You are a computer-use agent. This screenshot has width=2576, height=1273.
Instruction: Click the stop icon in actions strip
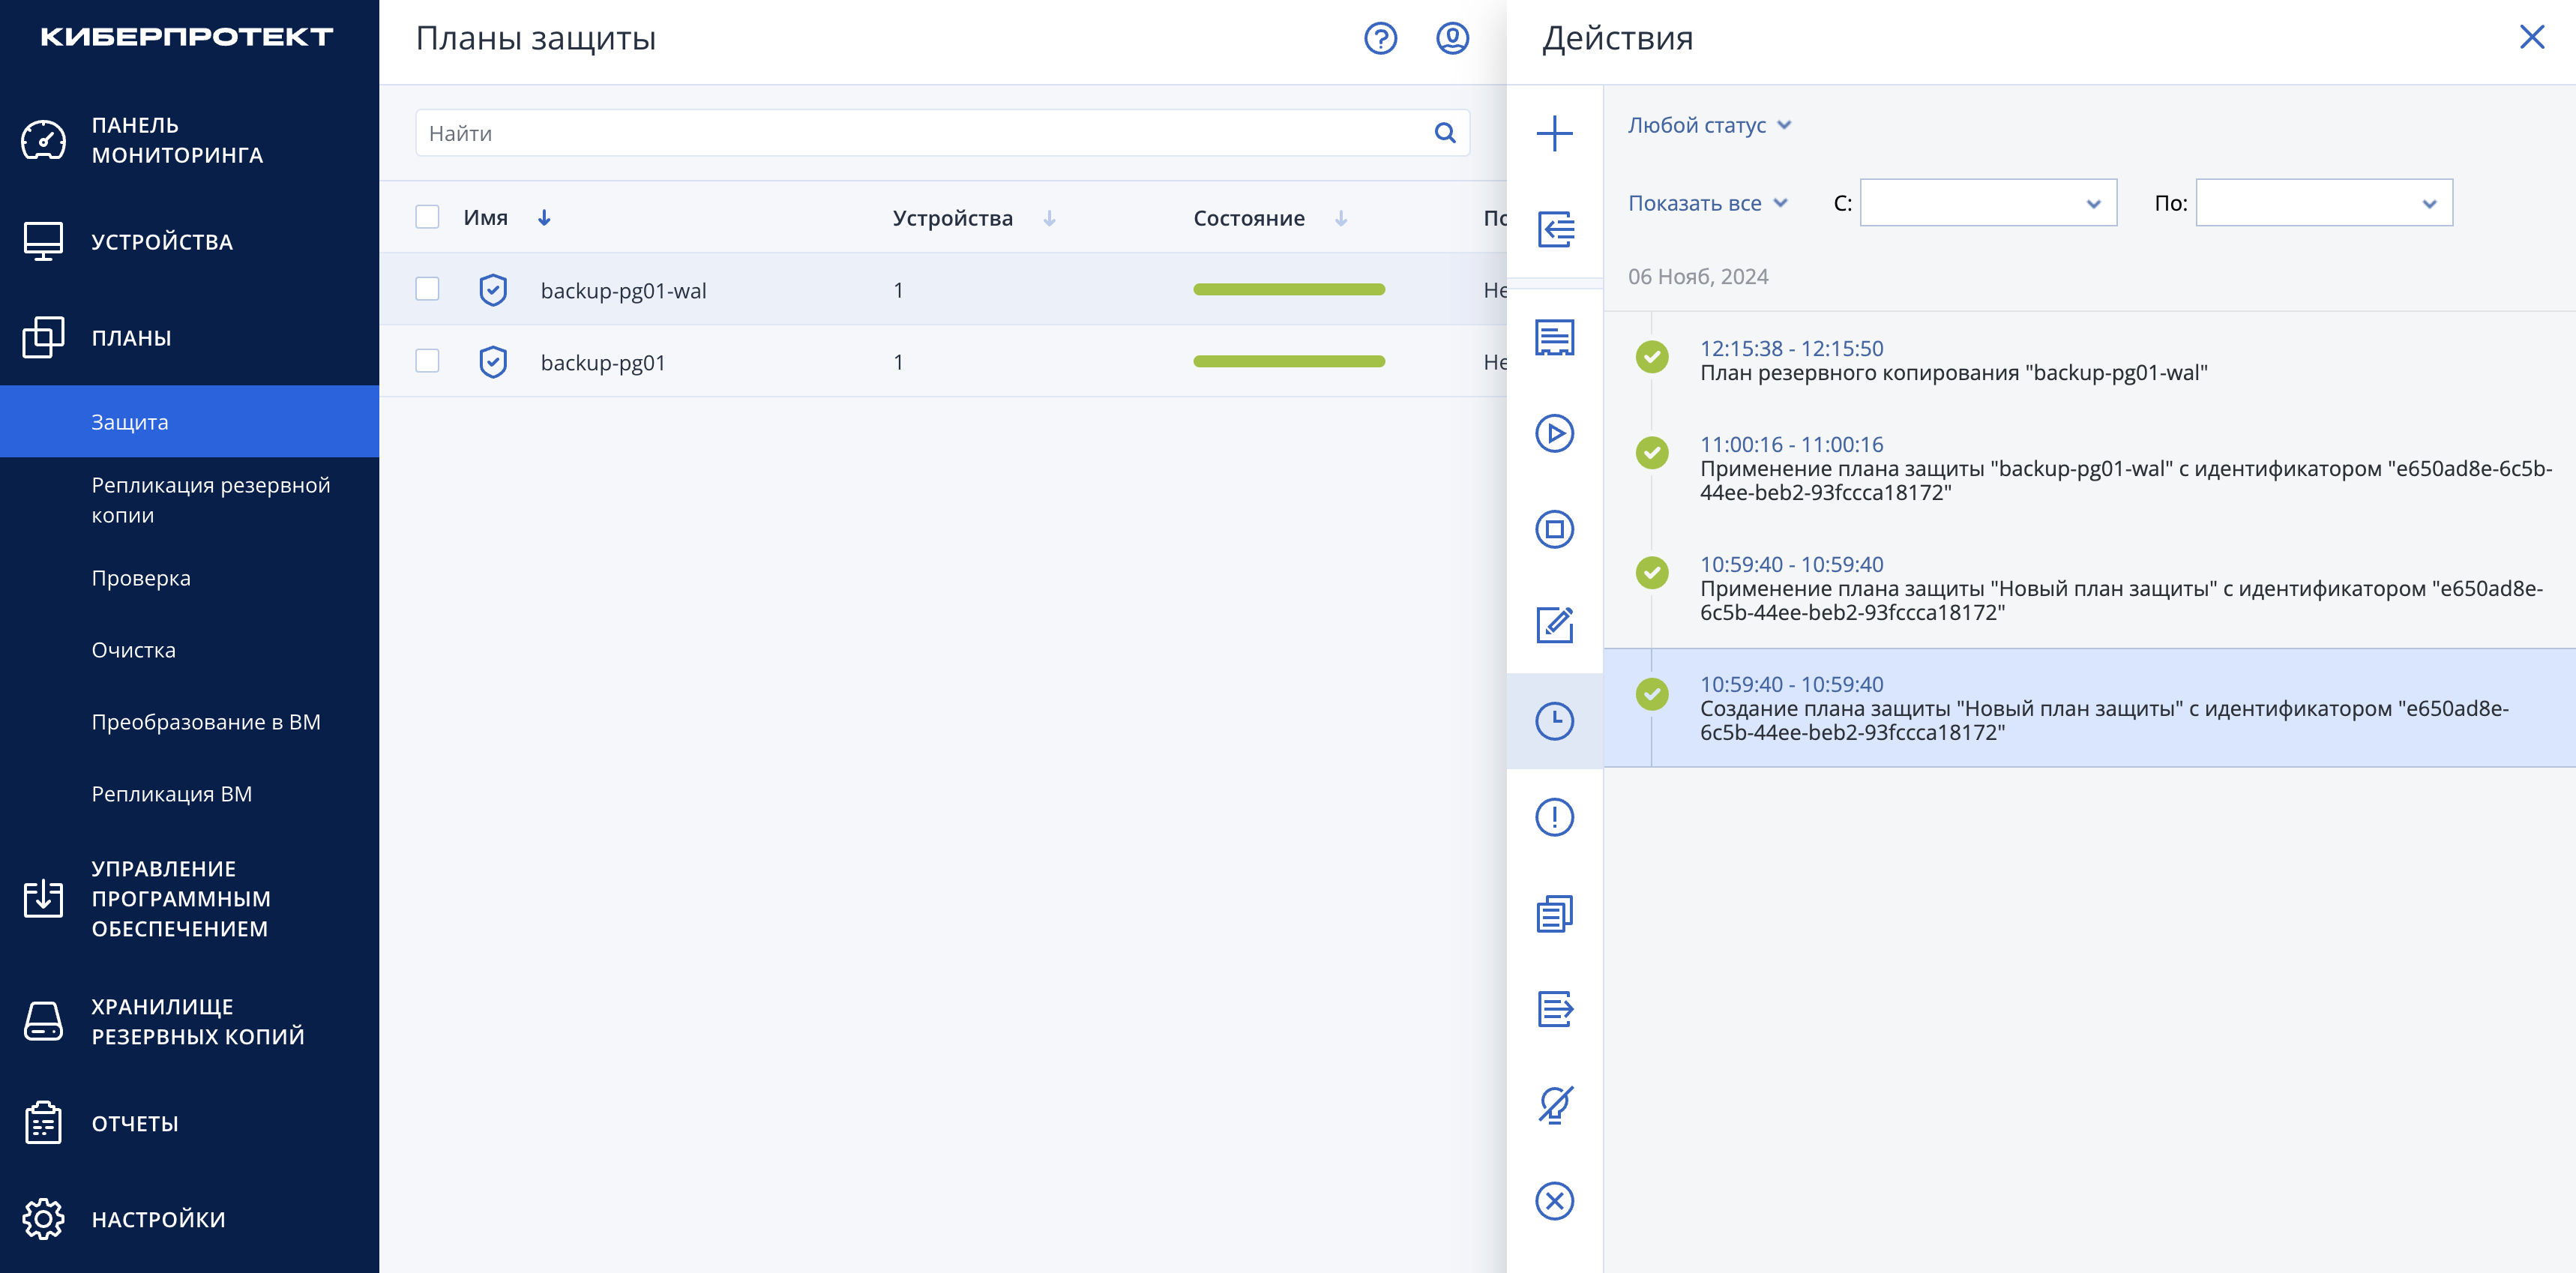coord(1554,529)
